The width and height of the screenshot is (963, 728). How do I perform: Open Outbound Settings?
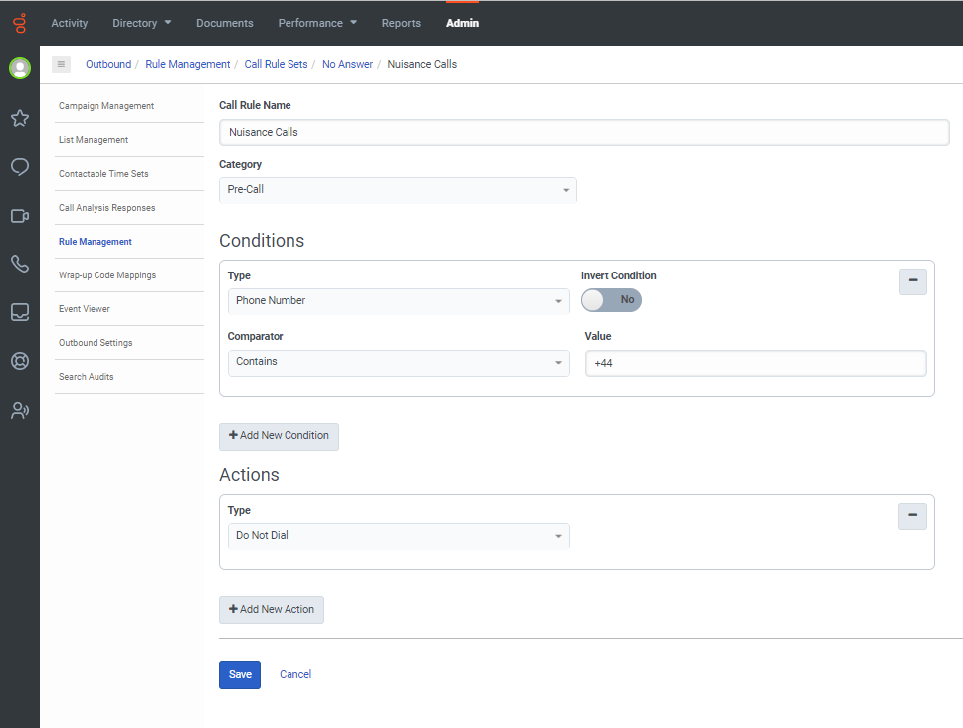[x=96, y=342]
